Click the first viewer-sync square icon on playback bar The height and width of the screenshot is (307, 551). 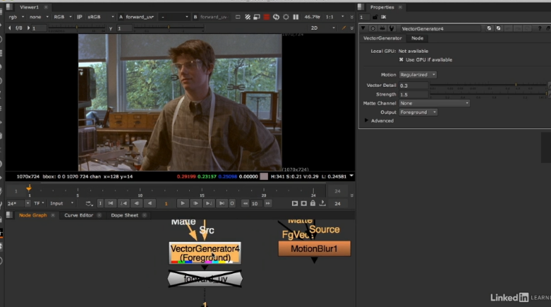[x=294, y=203]
